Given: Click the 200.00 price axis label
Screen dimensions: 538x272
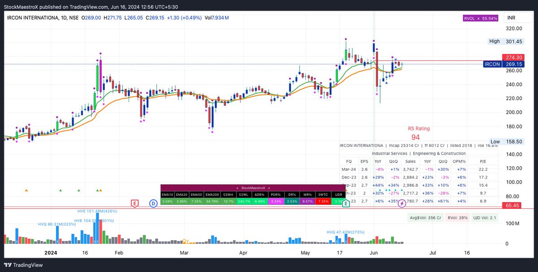Looking at the screenshot, I should tap(515, 112).
